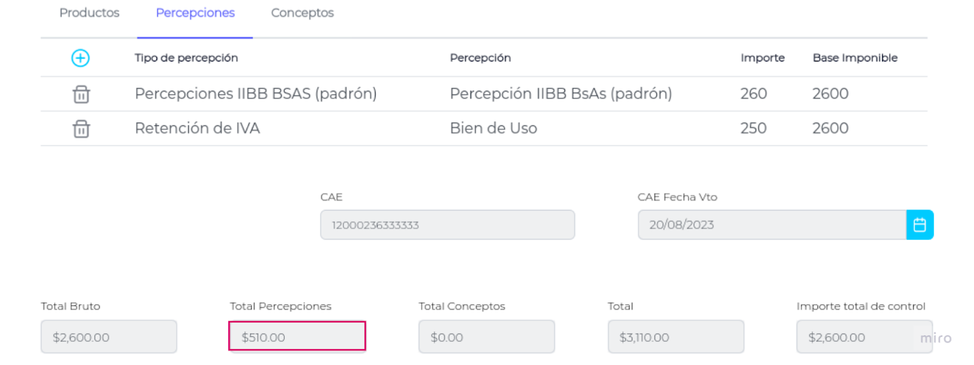Viewport: 974px width, 365px height.
Task: Click the Importe value 250
Action: 754,128
